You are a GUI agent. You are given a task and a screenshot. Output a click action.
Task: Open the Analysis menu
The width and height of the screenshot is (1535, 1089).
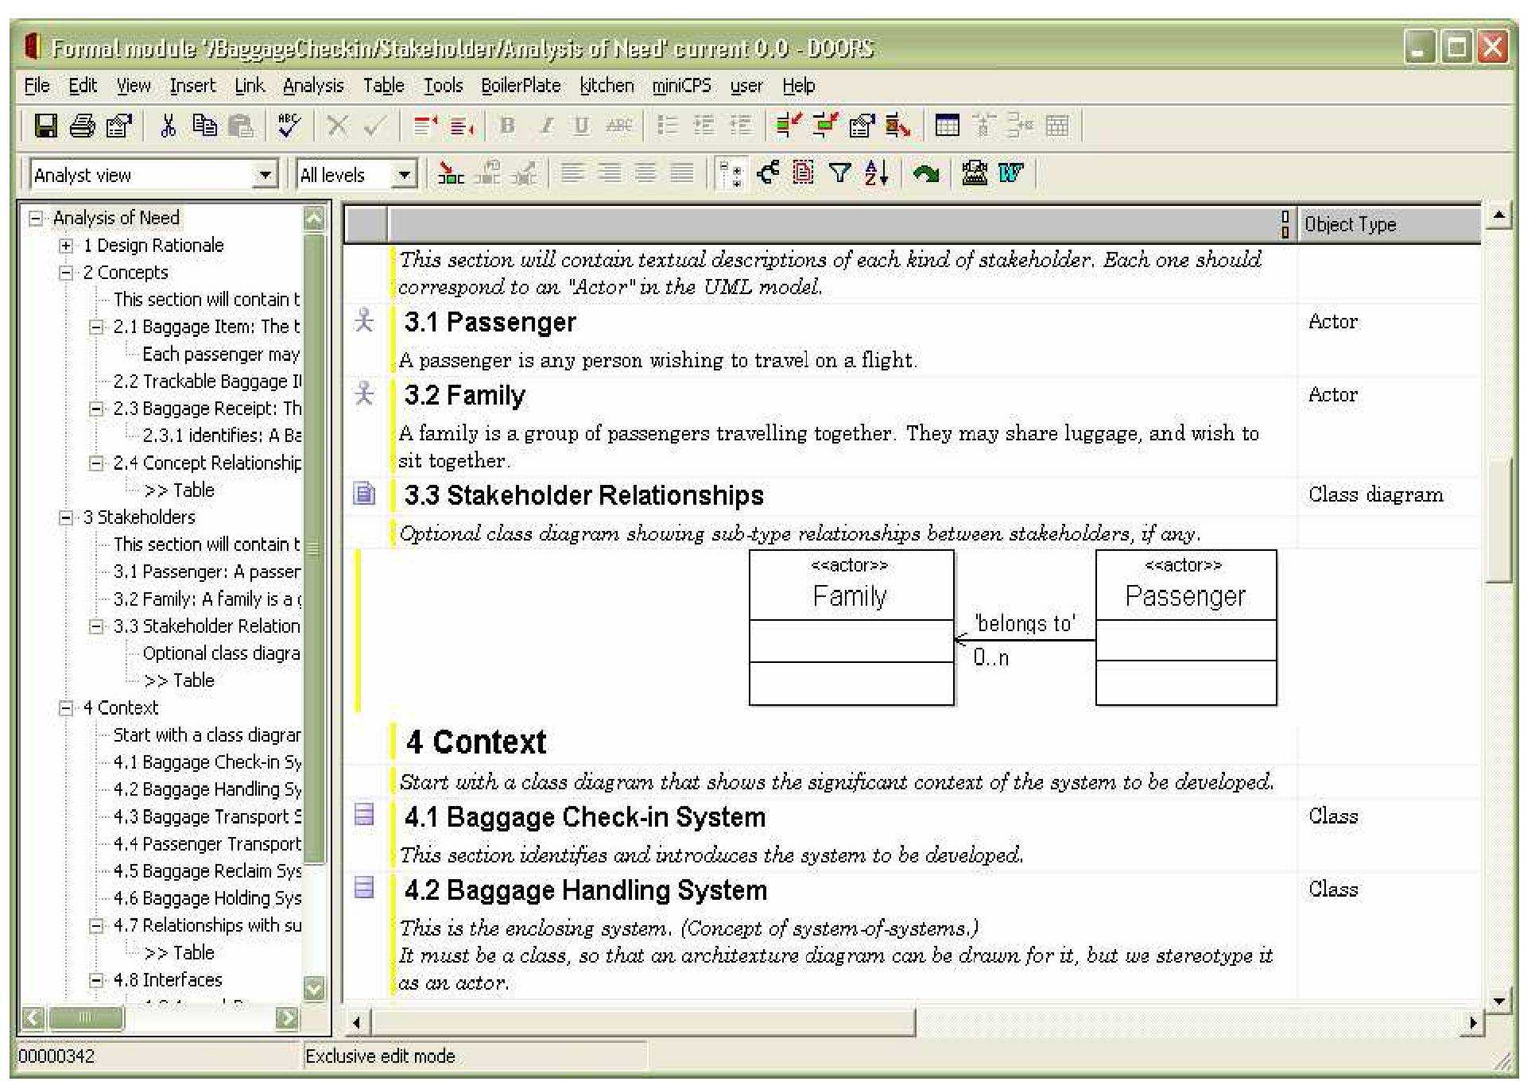[313, 85]
